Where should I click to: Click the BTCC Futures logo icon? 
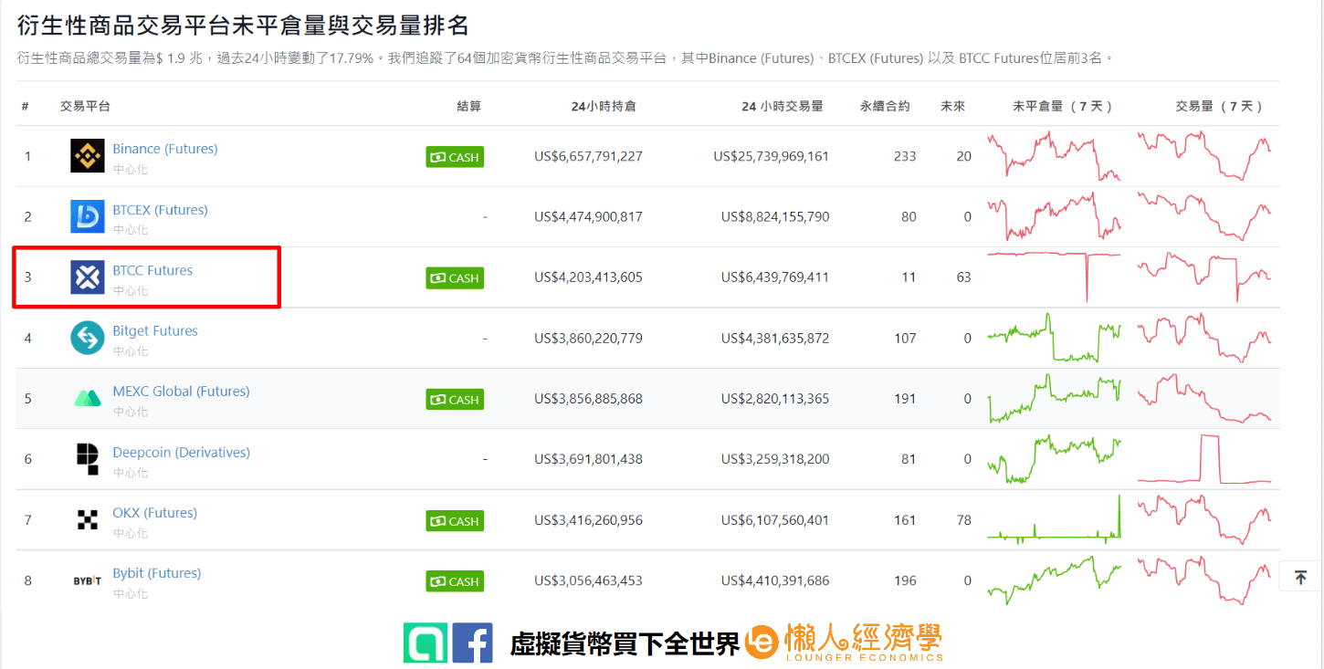click(88, 277)
